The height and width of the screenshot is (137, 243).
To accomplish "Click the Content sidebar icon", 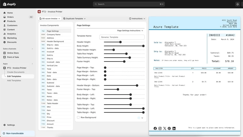I will tap(5, 30).
